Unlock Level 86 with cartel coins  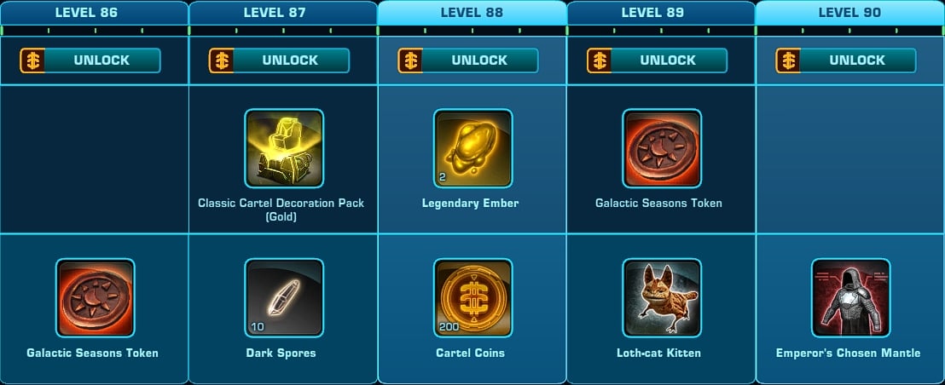click(x=90, y=60)
